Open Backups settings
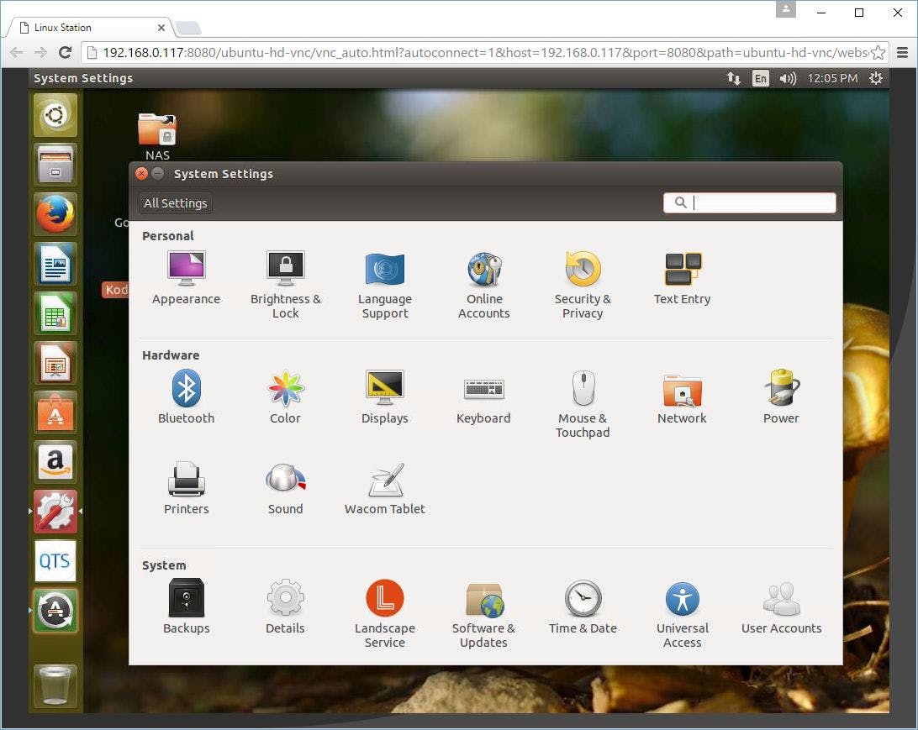918x730 pixels. pyautogui.click(x=186, y=607)
